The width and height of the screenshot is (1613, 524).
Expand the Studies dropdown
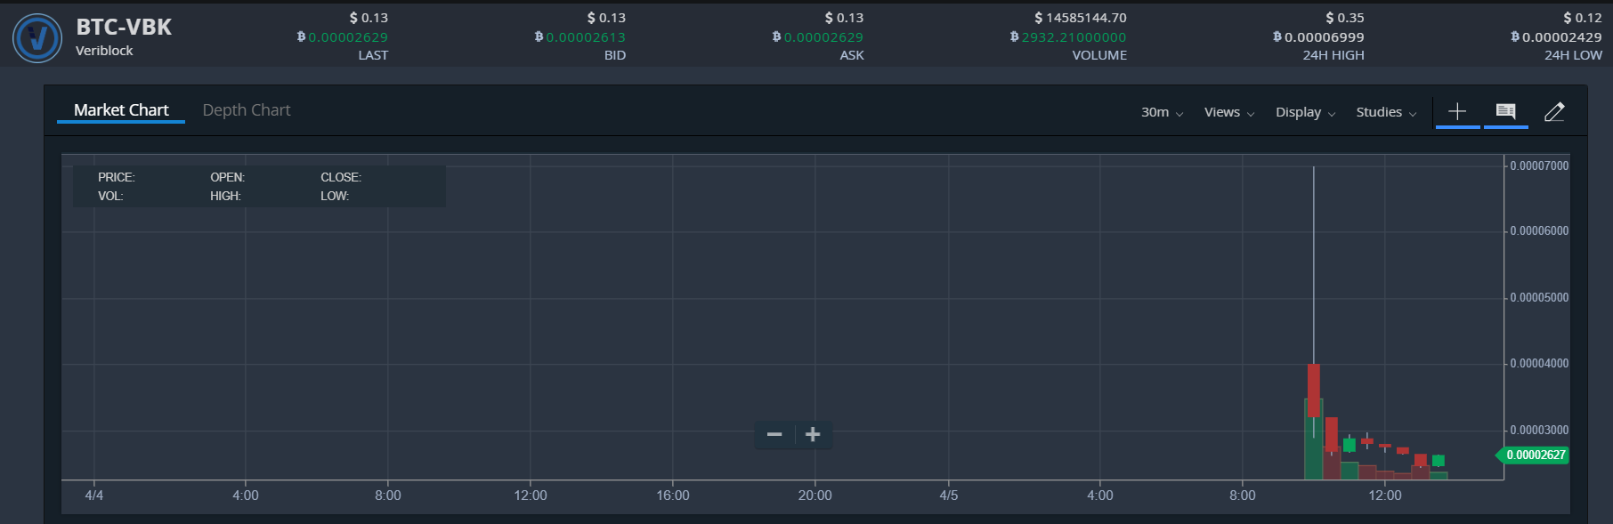pos(1385,112)
